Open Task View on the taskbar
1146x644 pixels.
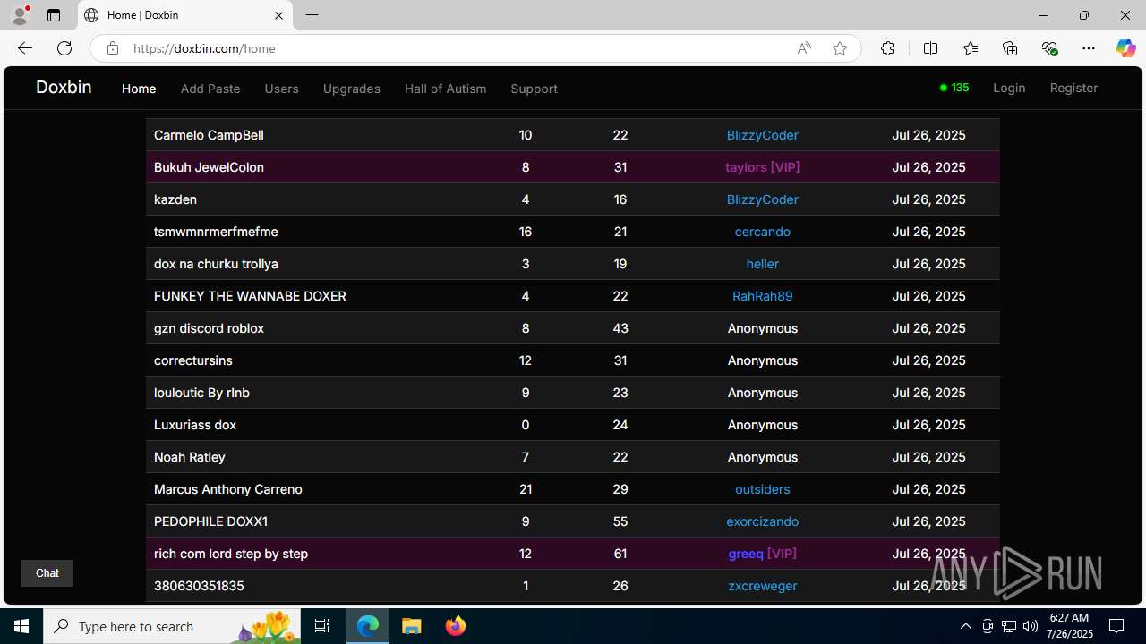pos(323,626)
